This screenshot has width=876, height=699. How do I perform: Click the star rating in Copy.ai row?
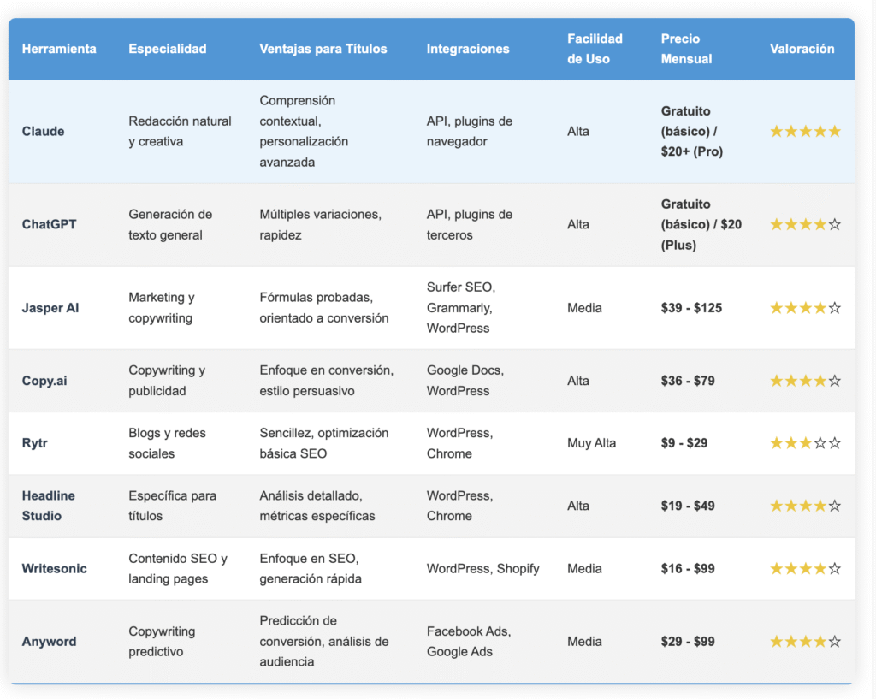point(805,381)
